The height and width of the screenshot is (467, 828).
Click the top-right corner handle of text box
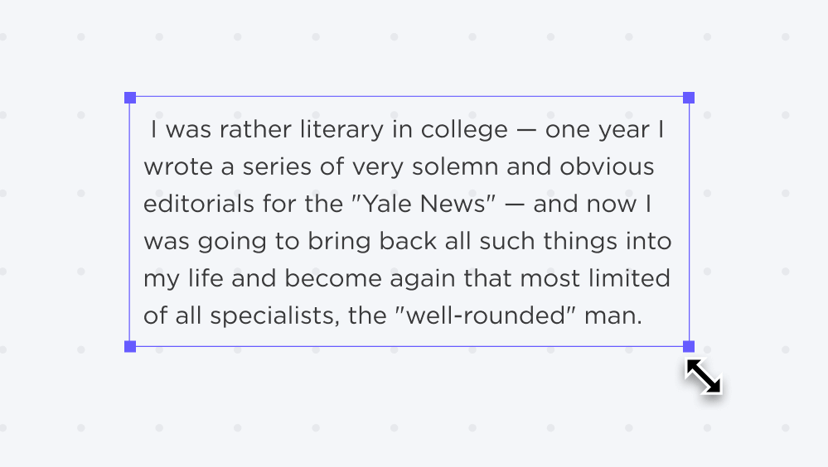click(x=689, y=98)
